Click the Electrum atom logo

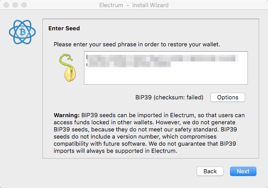click(22, 32)
